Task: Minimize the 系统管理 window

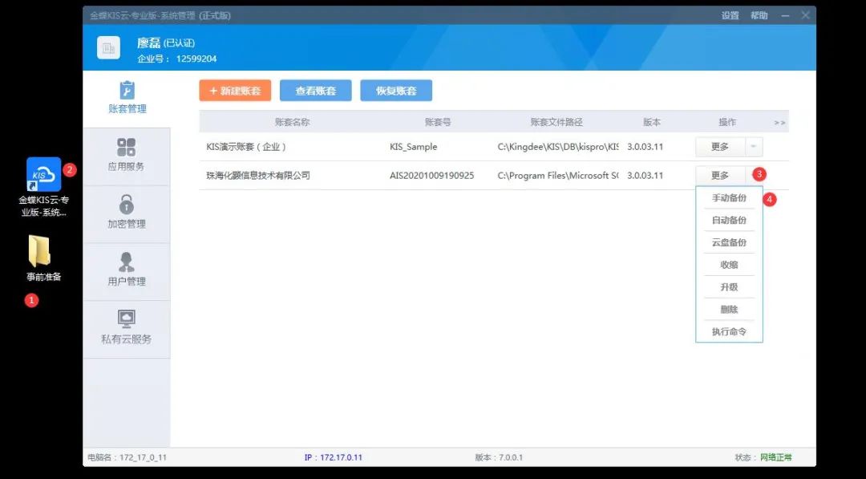Action: [x=785, y=15]
